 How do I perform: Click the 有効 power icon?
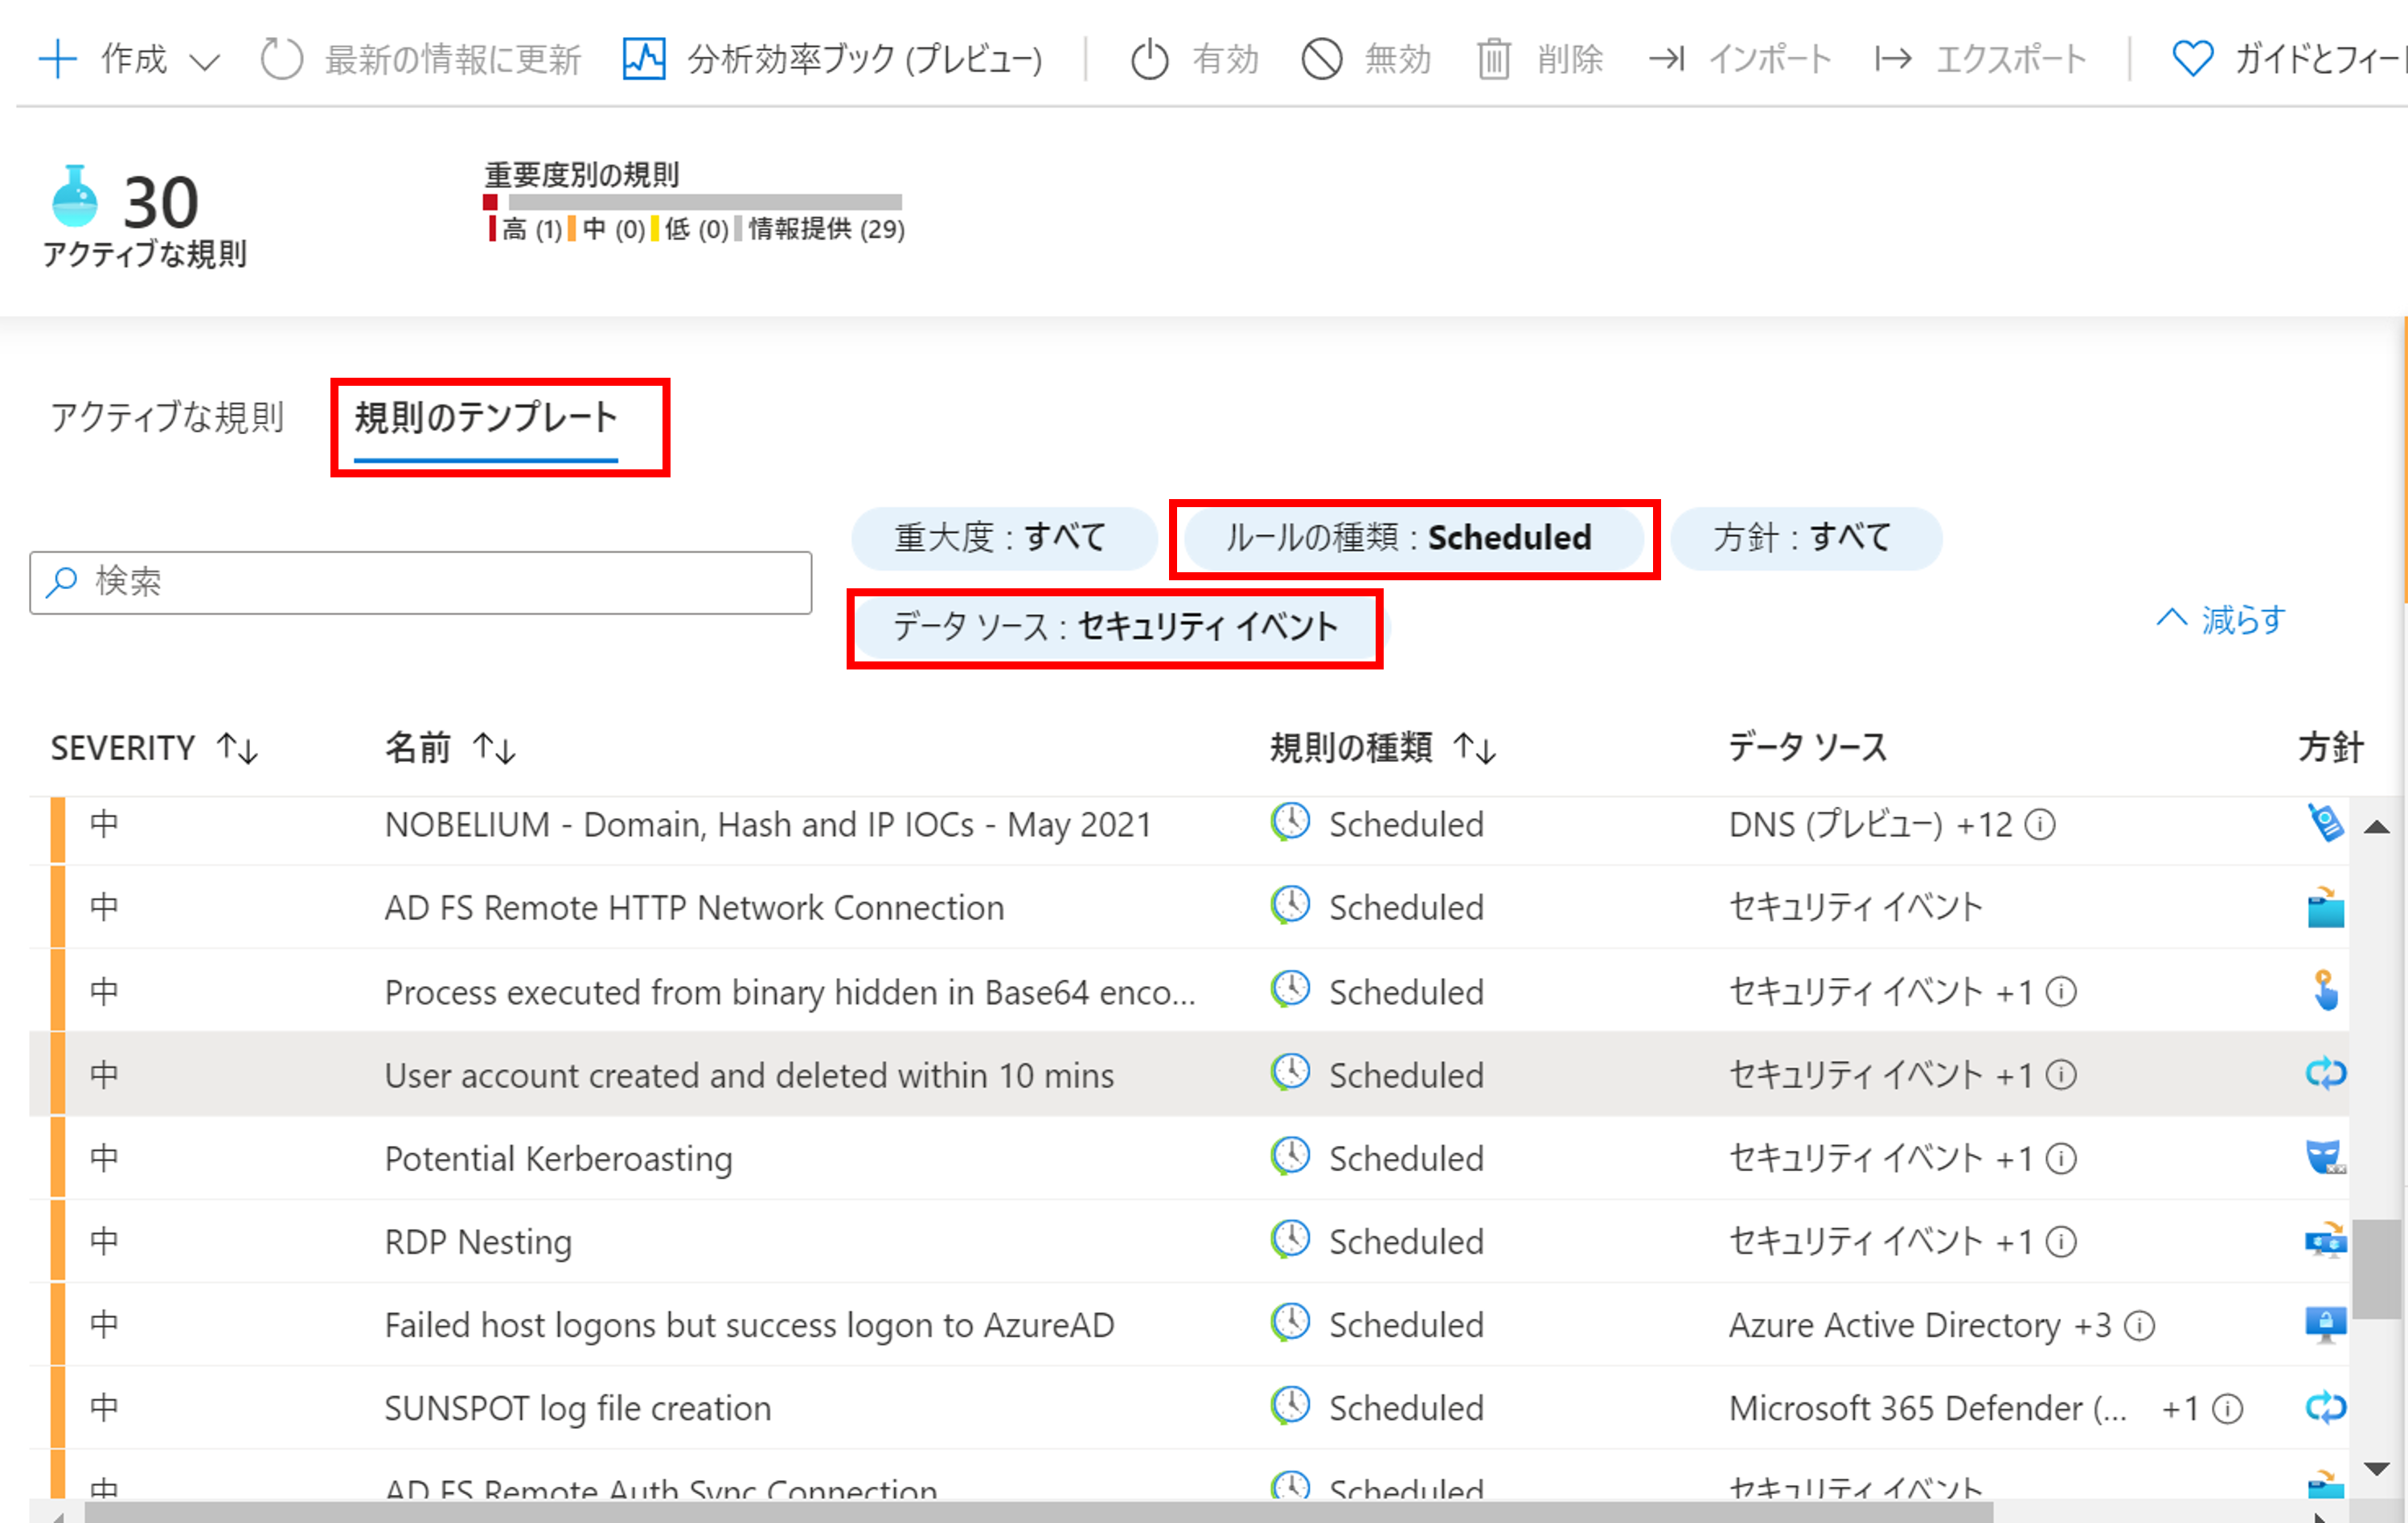[1149, 59]
